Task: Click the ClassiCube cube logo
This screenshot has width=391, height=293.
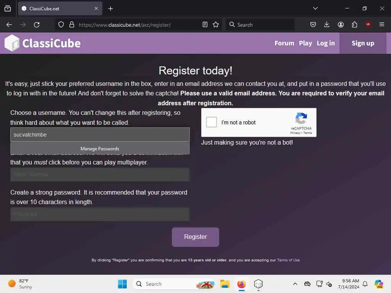Action: point(12,43)
